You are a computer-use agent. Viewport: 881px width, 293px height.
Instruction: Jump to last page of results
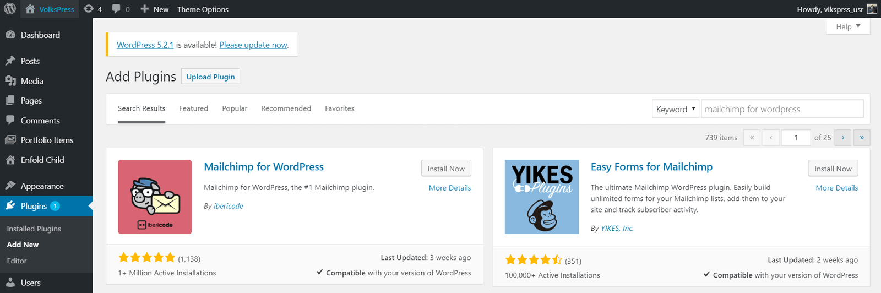click(862, 138)
